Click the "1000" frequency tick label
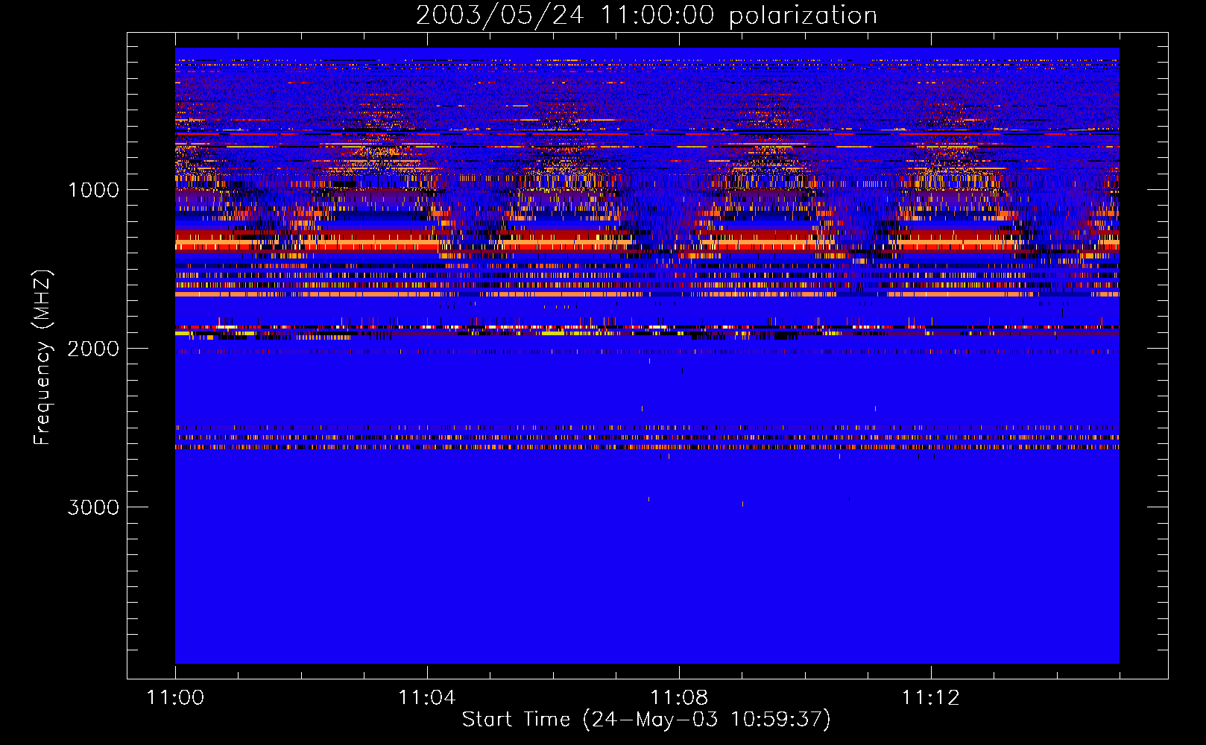 pyautogui.click(x=93, y=190)
